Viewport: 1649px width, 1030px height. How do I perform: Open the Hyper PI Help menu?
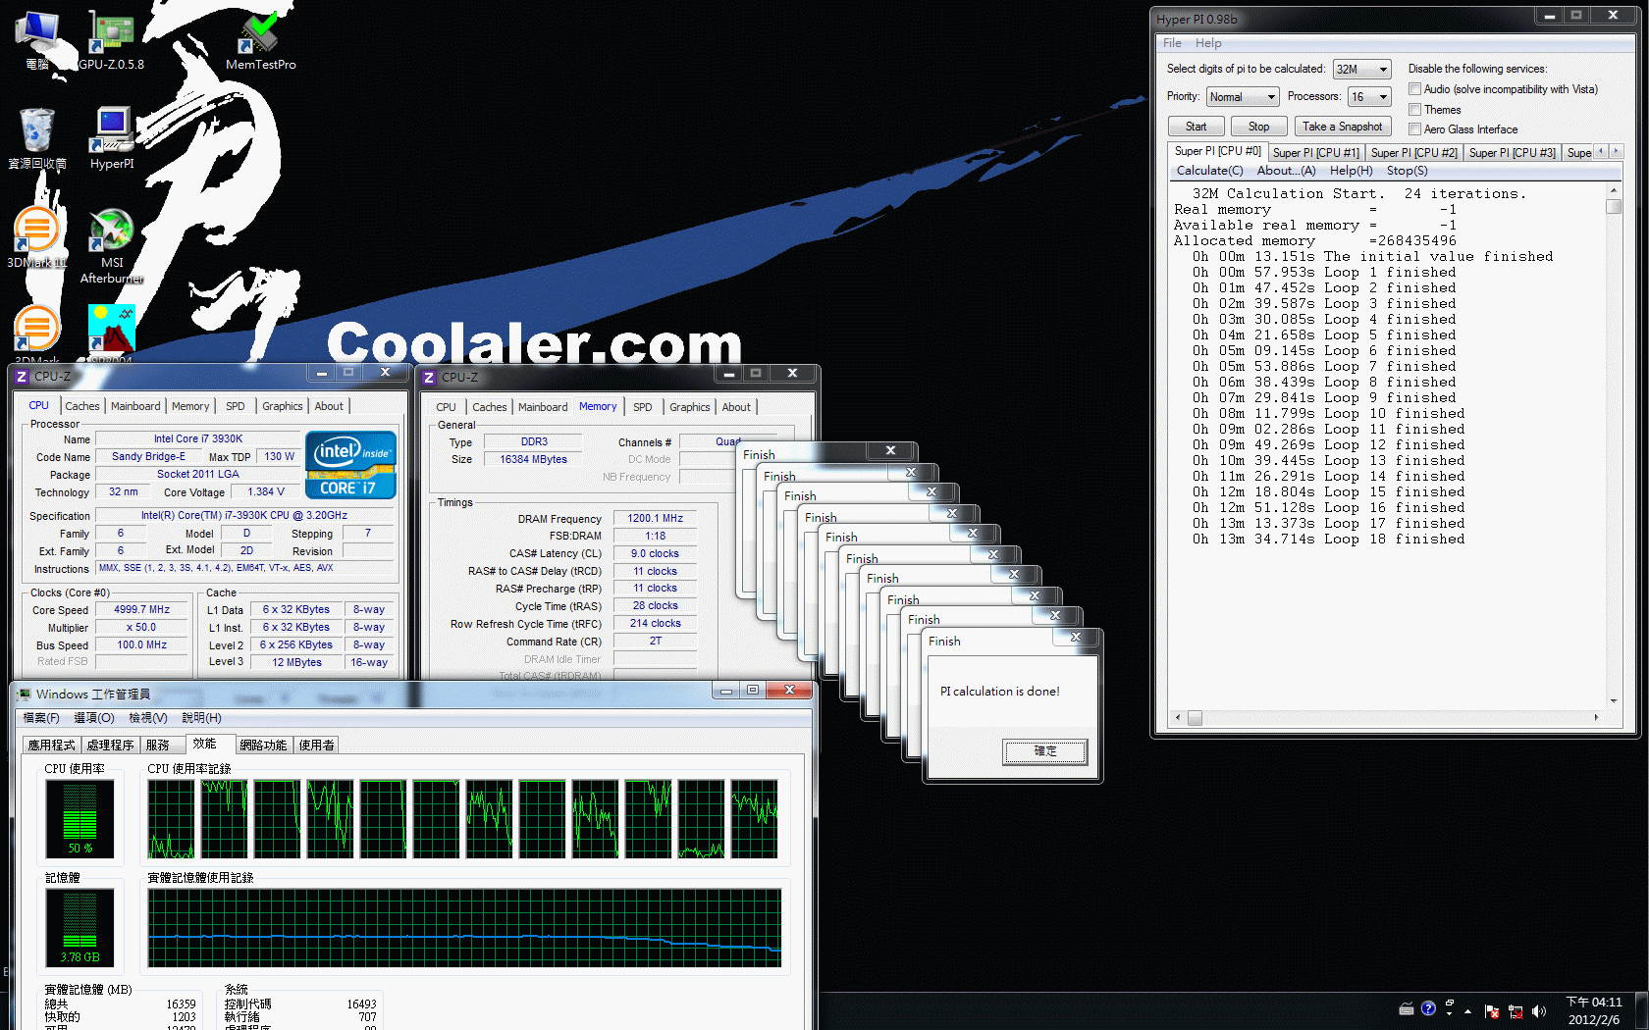coord(1208,43)
